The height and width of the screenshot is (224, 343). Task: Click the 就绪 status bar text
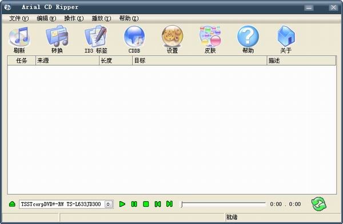(232, 217)
